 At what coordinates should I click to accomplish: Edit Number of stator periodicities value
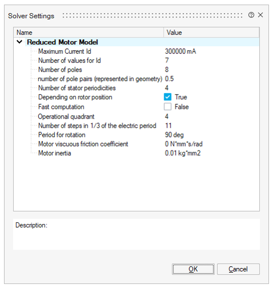[x=211, y=88]
